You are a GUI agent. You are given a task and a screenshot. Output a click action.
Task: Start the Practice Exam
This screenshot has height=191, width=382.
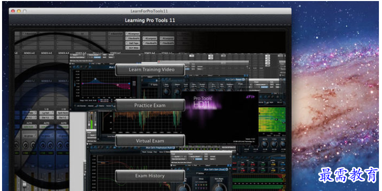click(150, 105)
